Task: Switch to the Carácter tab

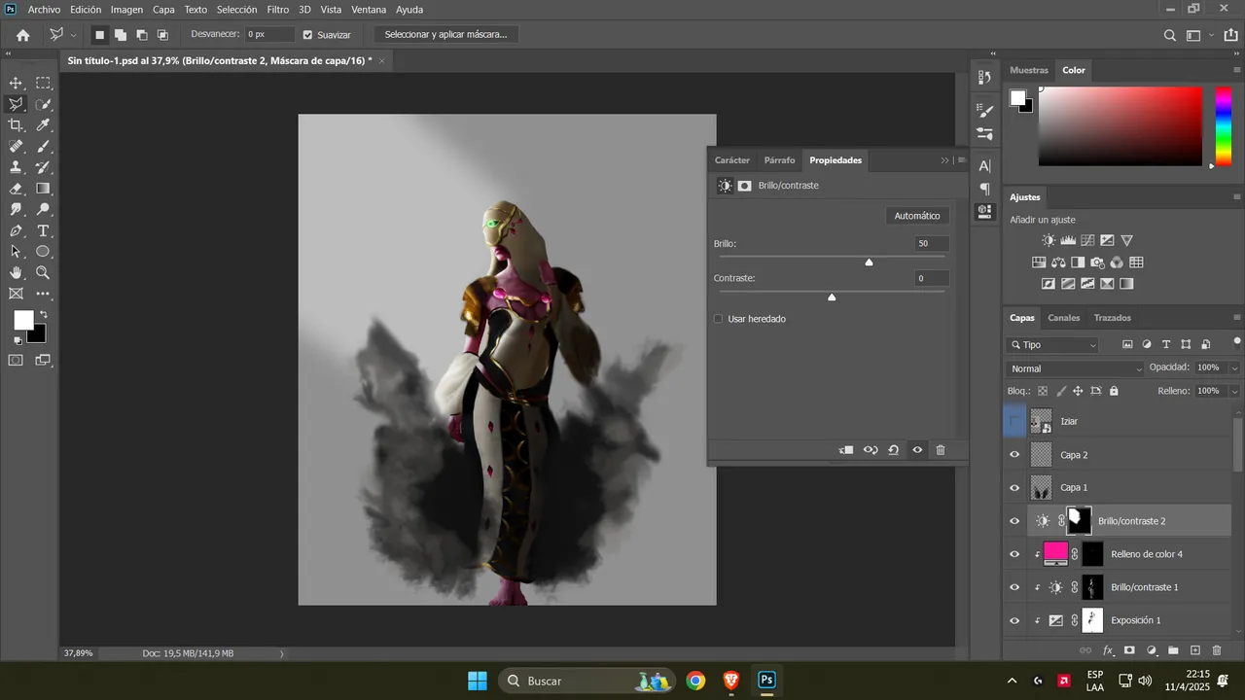Action: (732, 160)
